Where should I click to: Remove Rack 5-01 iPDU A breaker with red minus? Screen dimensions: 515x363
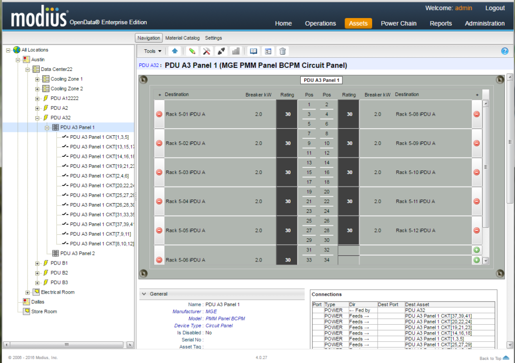click(x=159, y=114)
